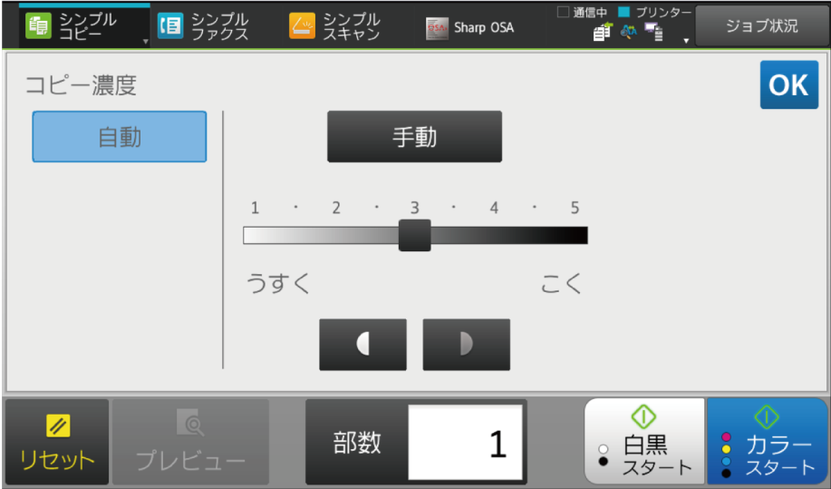
Task: Click the density slider handle at level 3
Action: coord(414,236)
